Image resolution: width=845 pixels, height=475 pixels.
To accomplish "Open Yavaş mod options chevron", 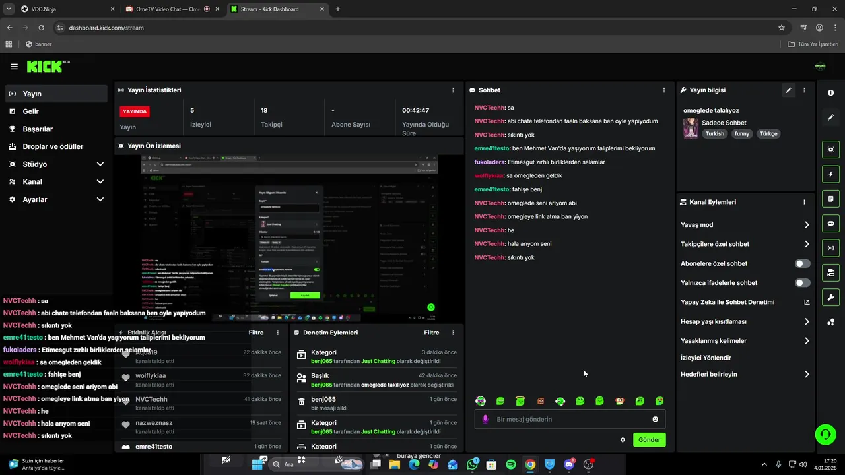I will tap(807, 225).
